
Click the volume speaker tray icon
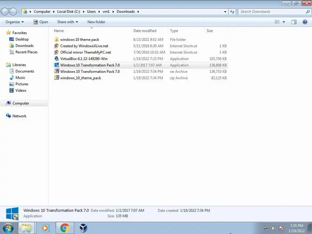[x=274, y=228]
